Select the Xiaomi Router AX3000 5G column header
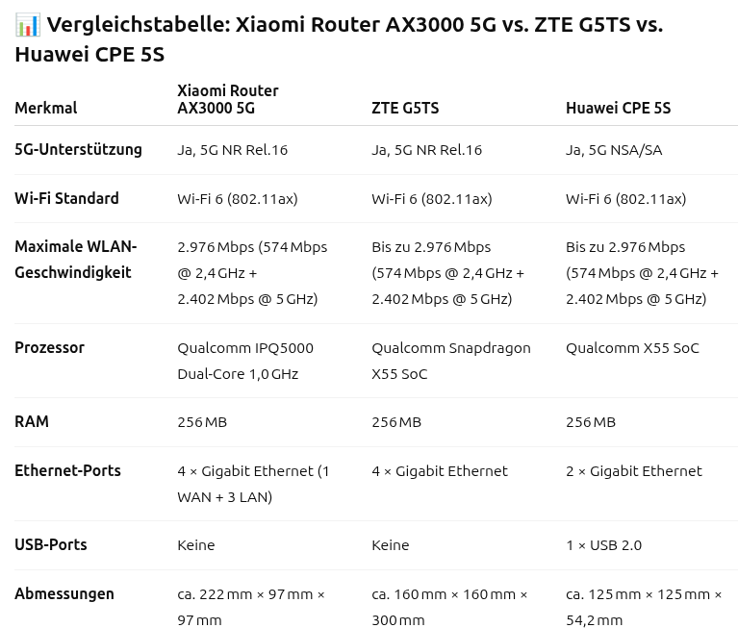 pos(228,99)
